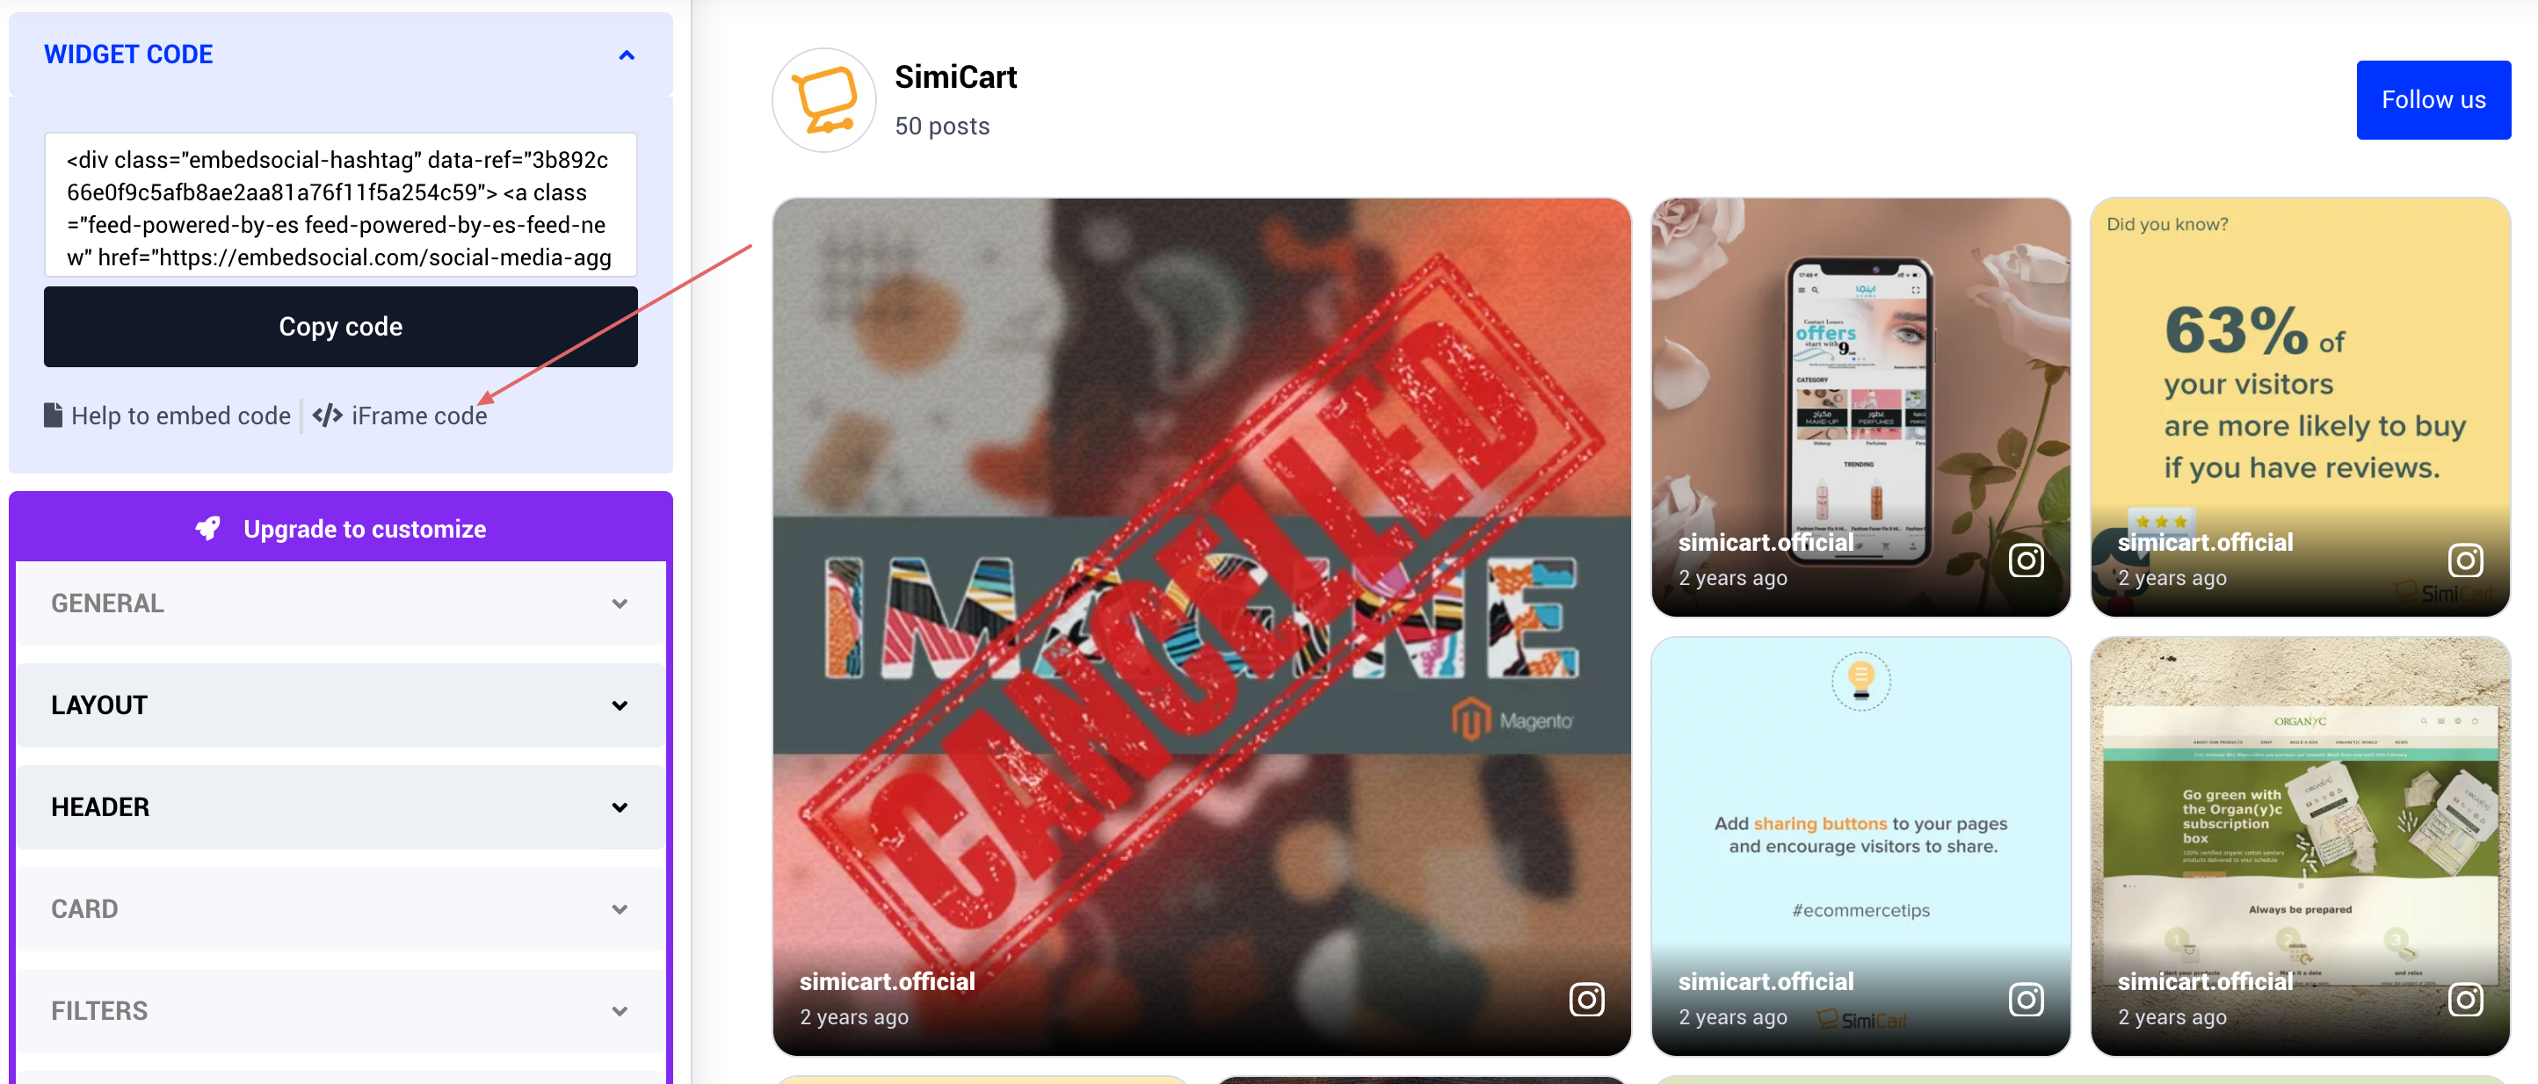Image resolution: width=2538 pixels, height=1084 pixels.
Task: Click the SimiCart profile logo
Action: [x=823, y=99]
